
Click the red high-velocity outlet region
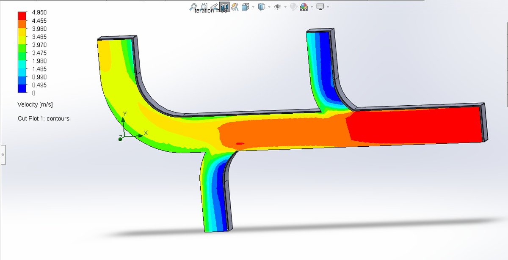tap(415, 126)
